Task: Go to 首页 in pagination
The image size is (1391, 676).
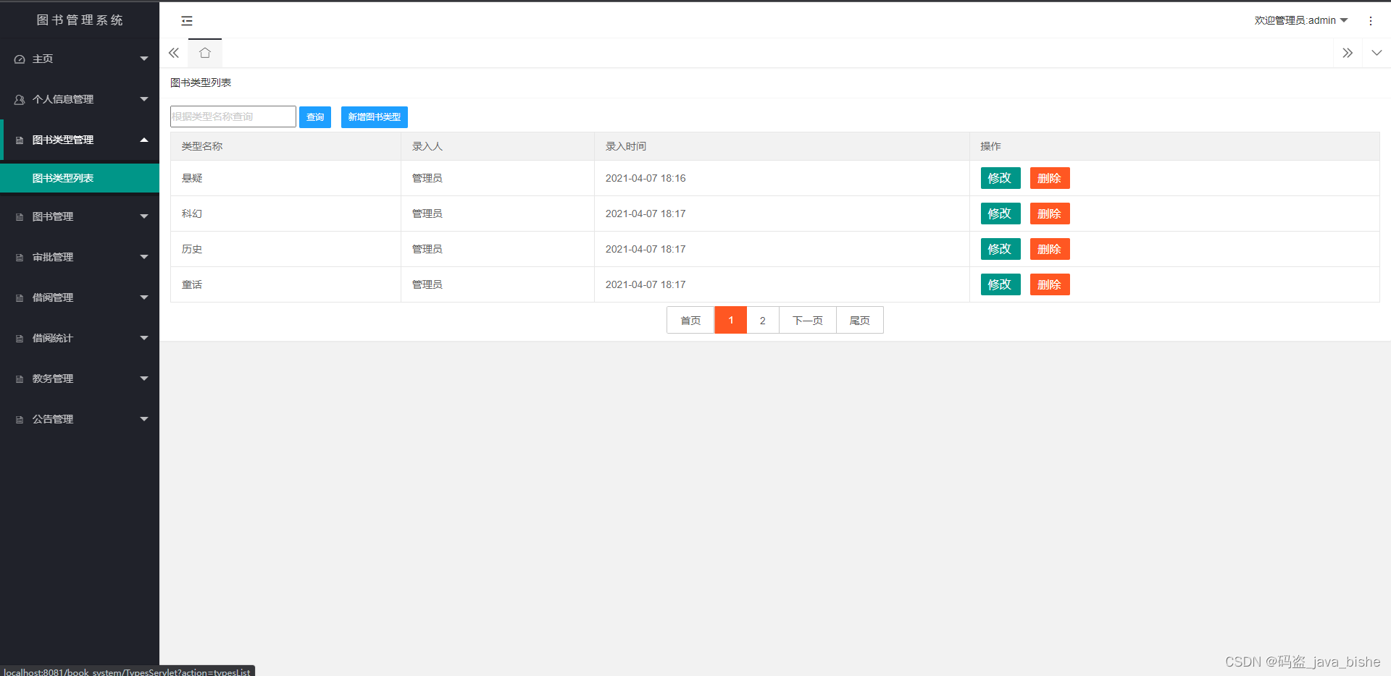Action: (x=690, y=320)
